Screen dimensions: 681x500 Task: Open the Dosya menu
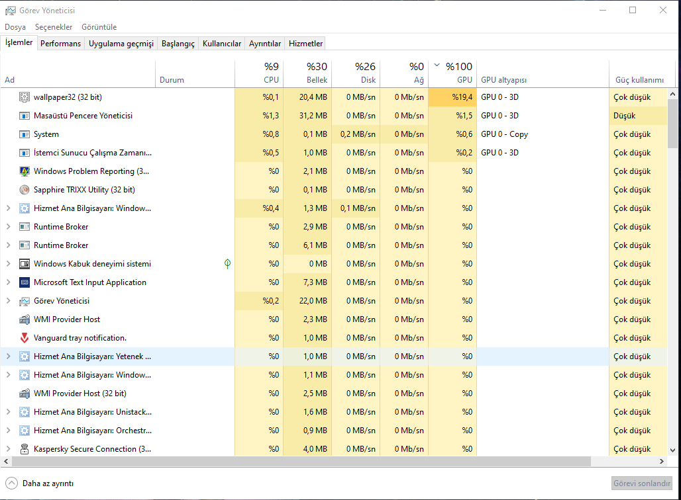pos(15,27)
